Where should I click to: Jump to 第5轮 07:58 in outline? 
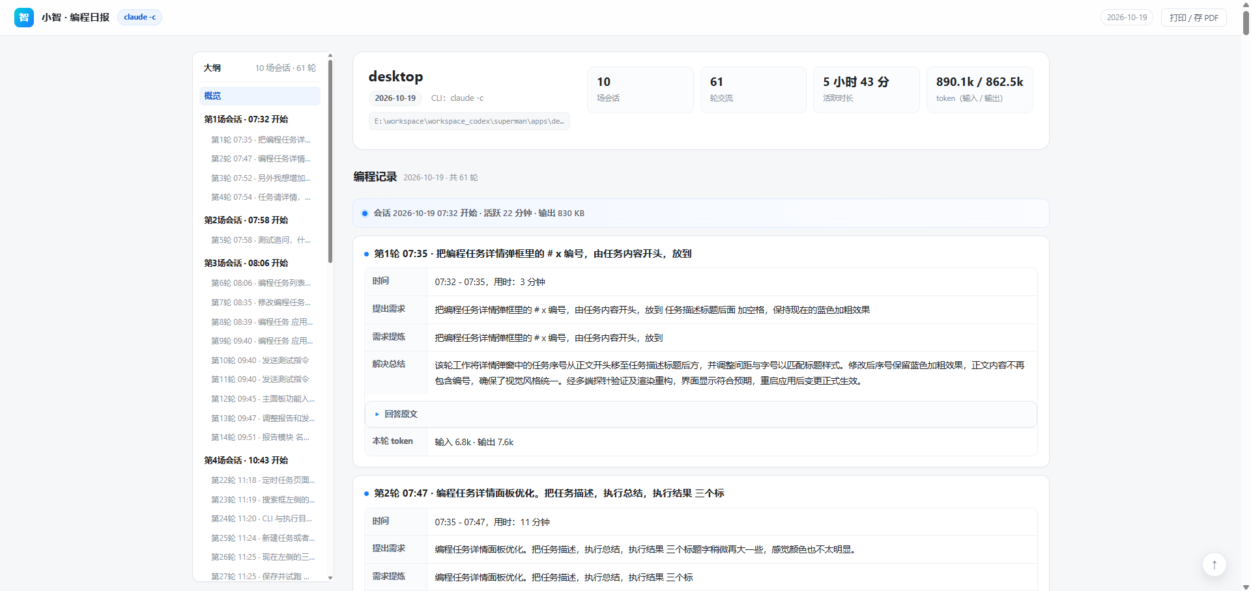(261, 240)
